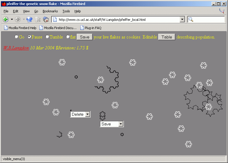This screenshot has height=163, width=228.
Task: Click 'describing population.' text
Action: (196, 37)
